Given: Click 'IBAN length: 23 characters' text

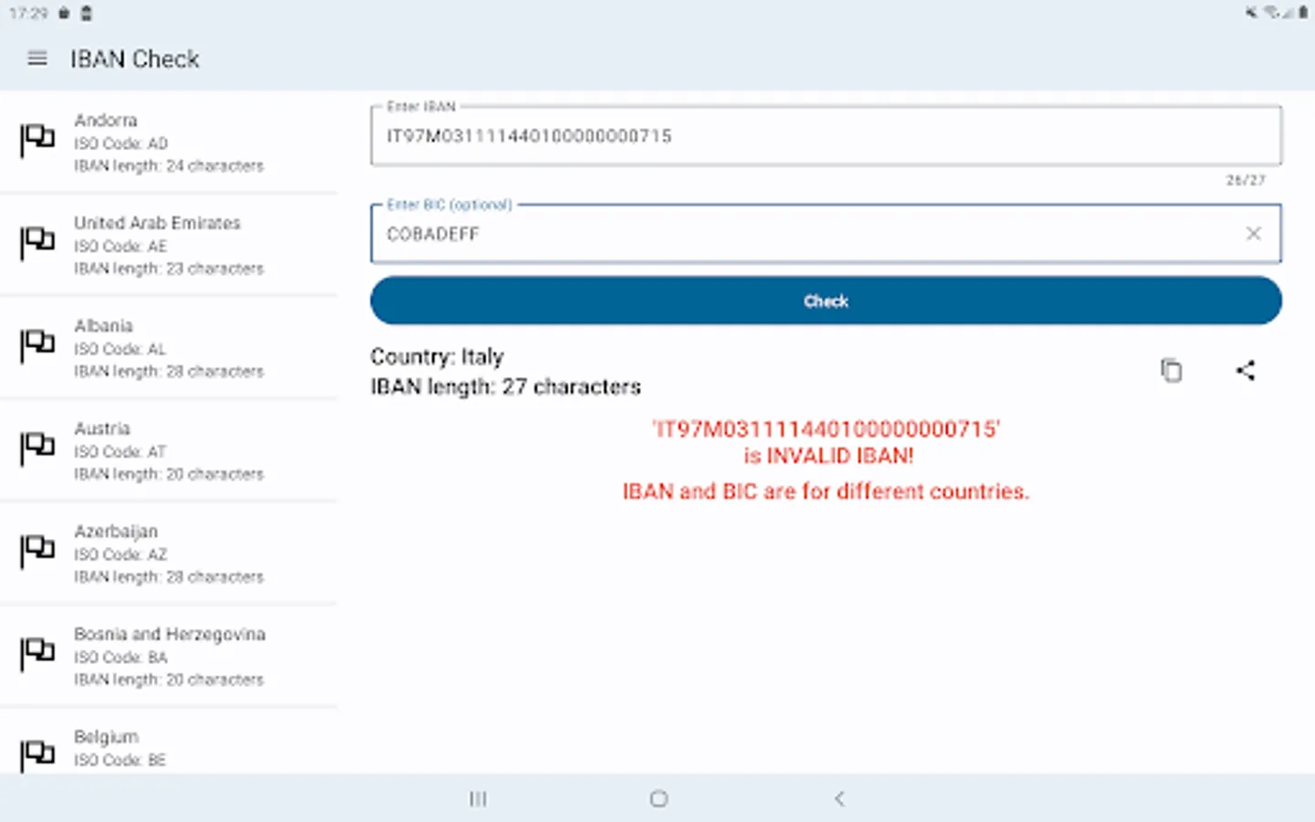Looking at the screenshot, I should (x=169, y=269).
